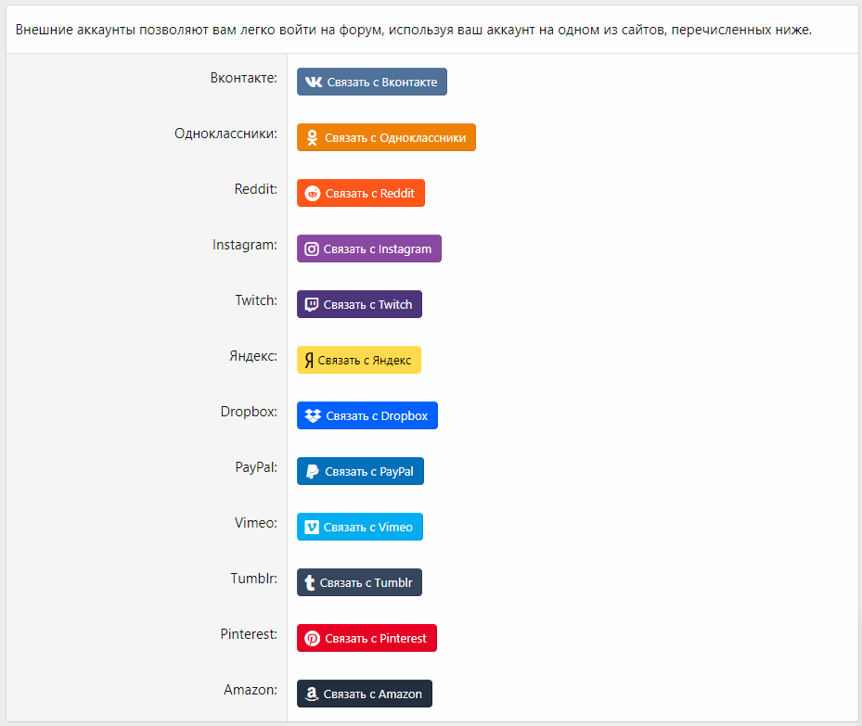Choose the 'Связать с Vimeo' button
The image size is (862, 726).
359,527
